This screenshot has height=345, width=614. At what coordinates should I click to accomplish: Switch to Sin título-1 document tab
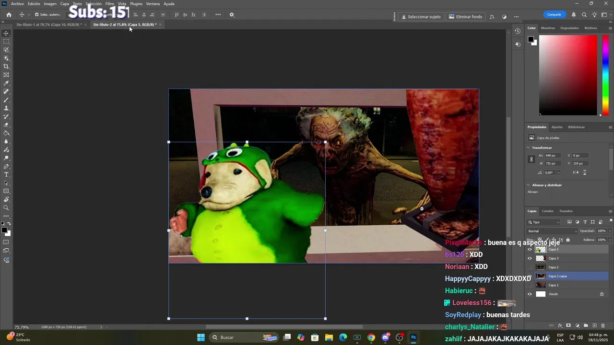(x=49, y=24)
